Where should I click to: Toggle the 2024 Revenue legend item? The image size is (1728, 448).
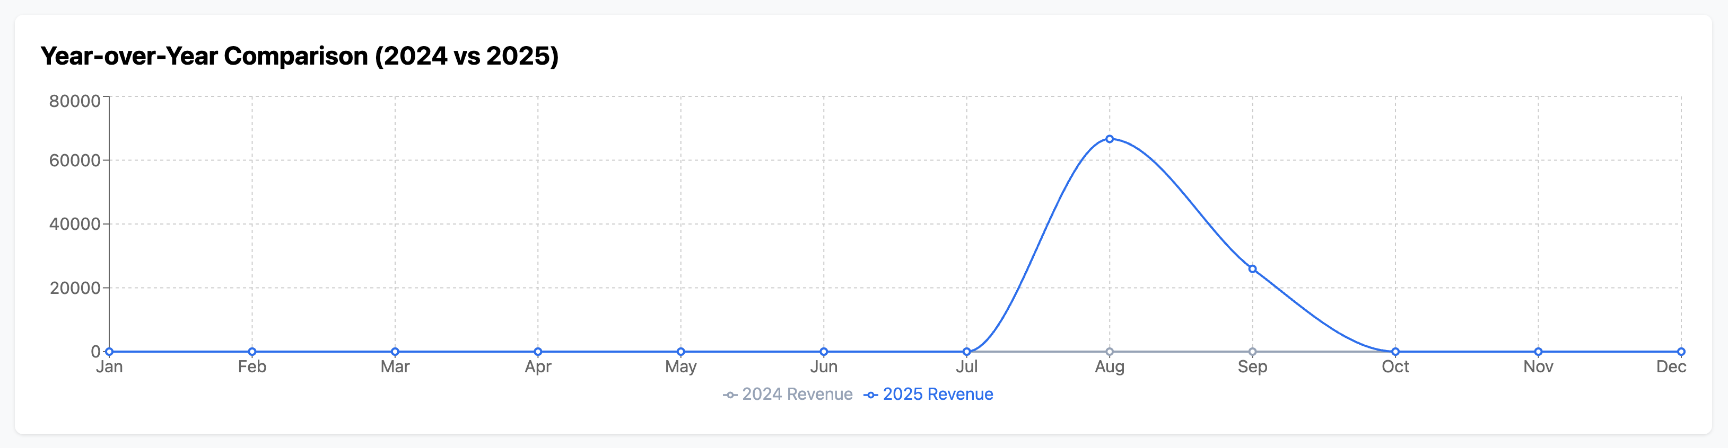(788, 395)
